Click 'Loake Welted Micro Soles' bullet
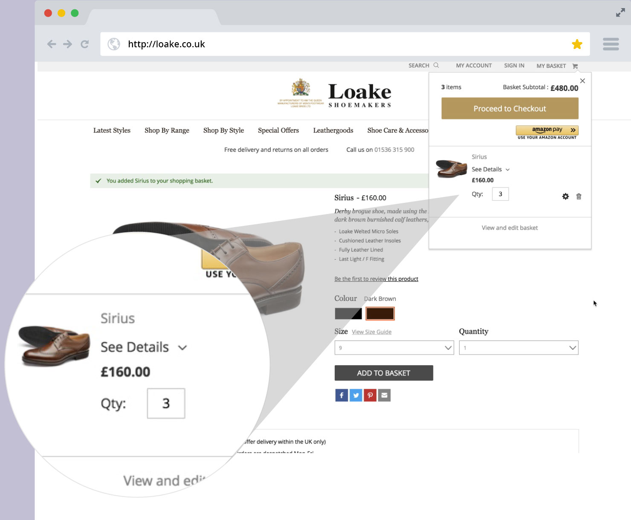This screenshot has width=631, height=520. (x=368, y=231)
